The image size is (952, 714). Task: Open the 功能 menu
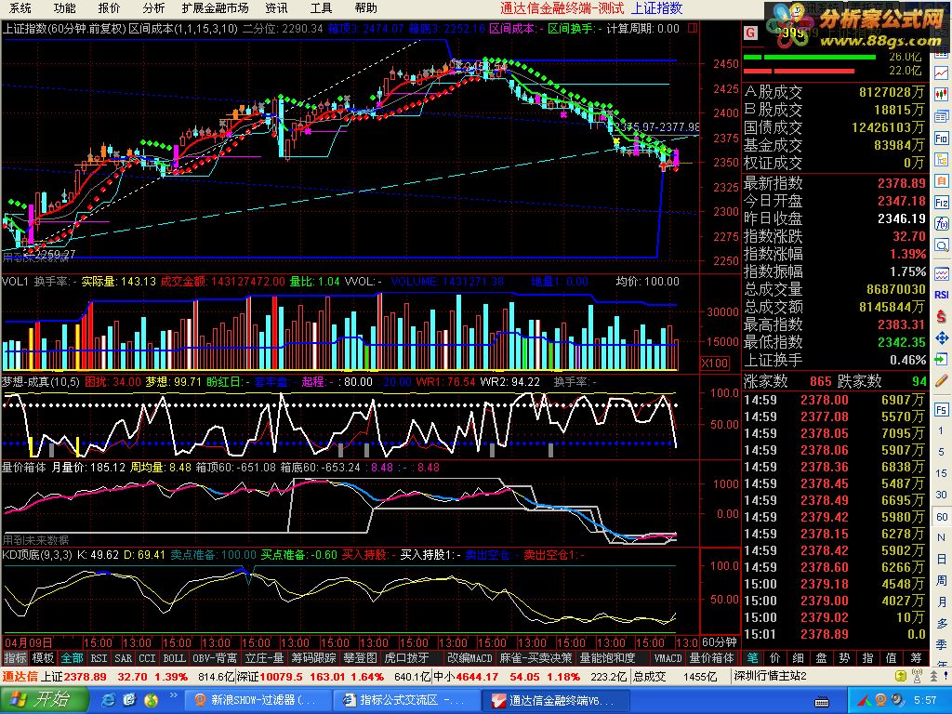click(x=64, y=7)
